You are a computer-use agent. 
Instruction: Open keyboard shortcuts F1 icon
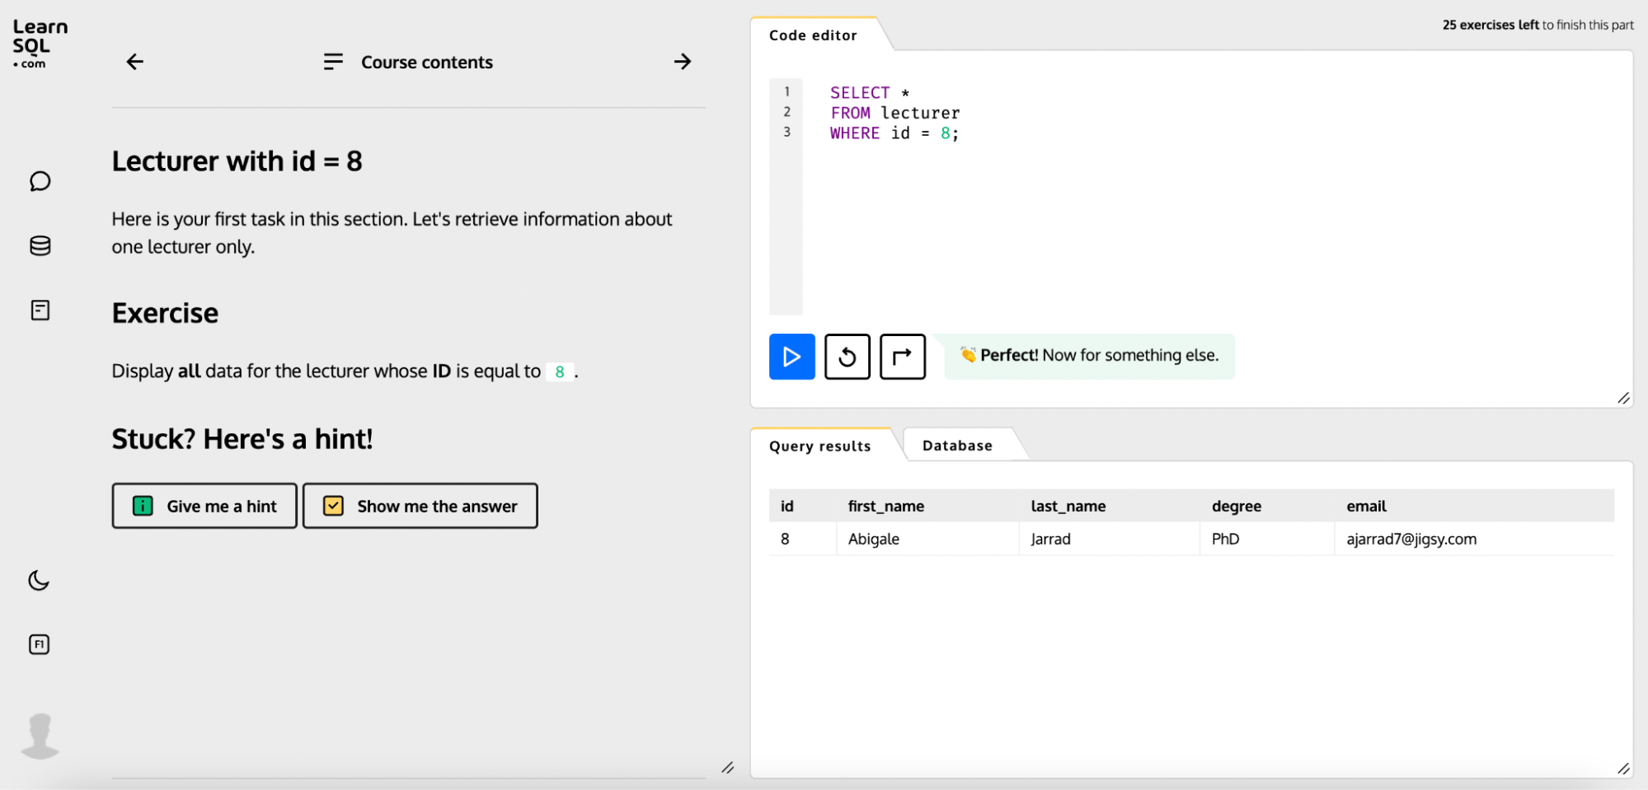click(39, 644)
